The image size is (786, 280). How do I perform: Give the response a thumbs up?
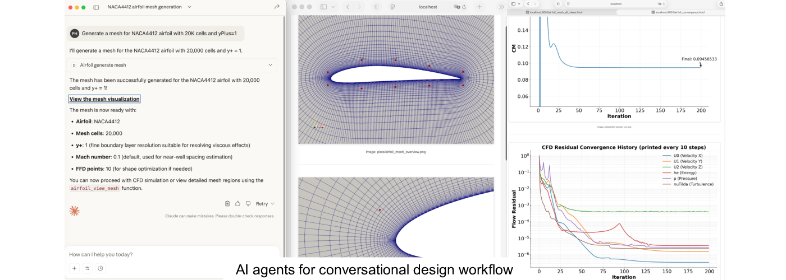click(237, 204)
